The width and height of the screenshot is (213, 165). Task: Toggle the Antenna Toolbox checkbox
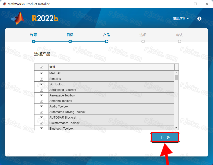pos(41,101)
